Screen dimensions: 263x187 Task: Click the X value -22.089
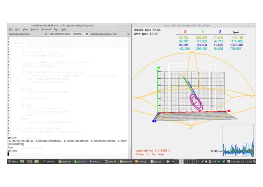pos(184,48)
